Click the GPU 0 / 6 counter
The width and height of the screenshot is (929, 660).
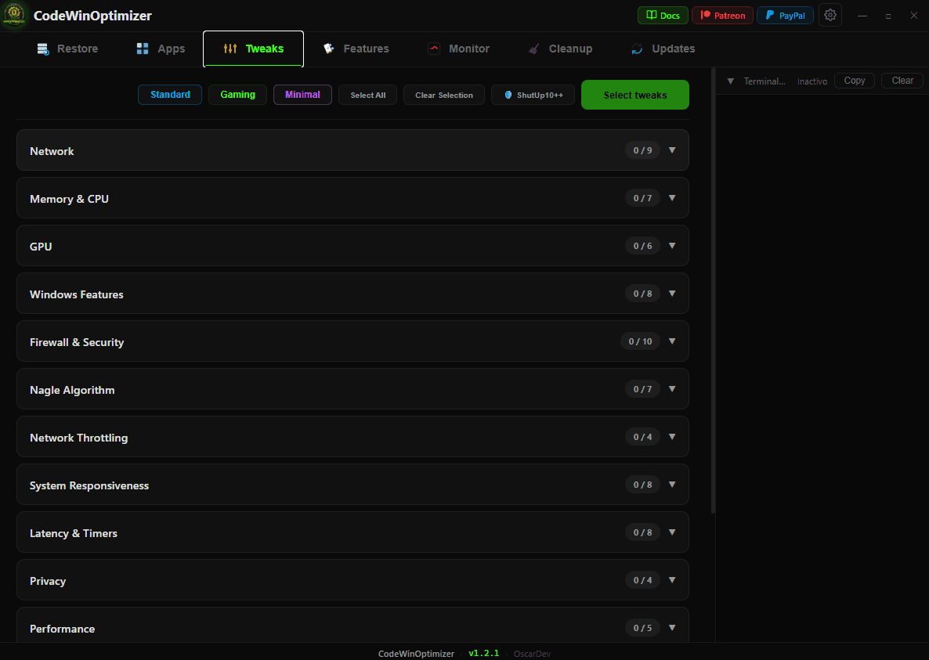pyautogui.click(x=643, y=246)
